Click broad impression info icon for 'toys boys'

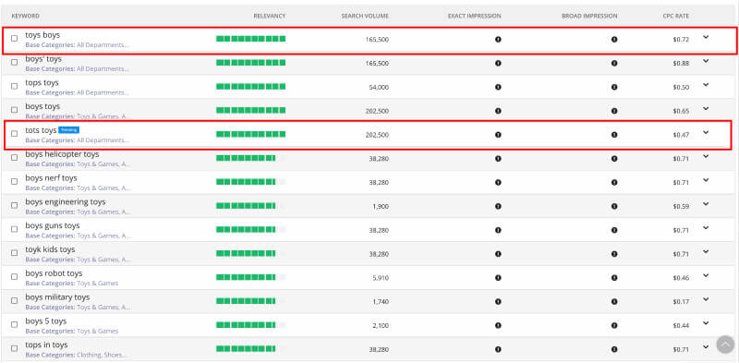tap(614, 39)
